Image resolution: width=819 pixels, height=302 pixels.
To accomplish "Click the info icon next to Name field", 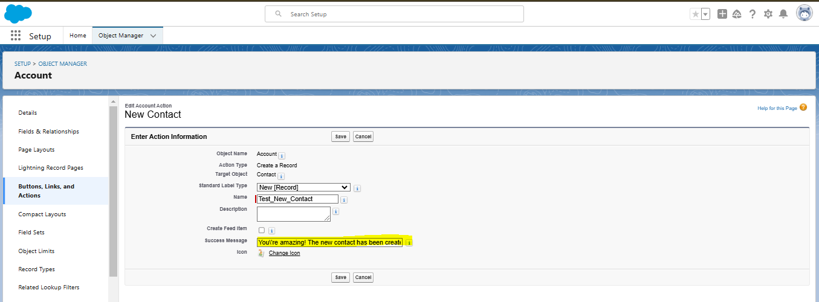I will pyautogui.click(x=344, y=200).
